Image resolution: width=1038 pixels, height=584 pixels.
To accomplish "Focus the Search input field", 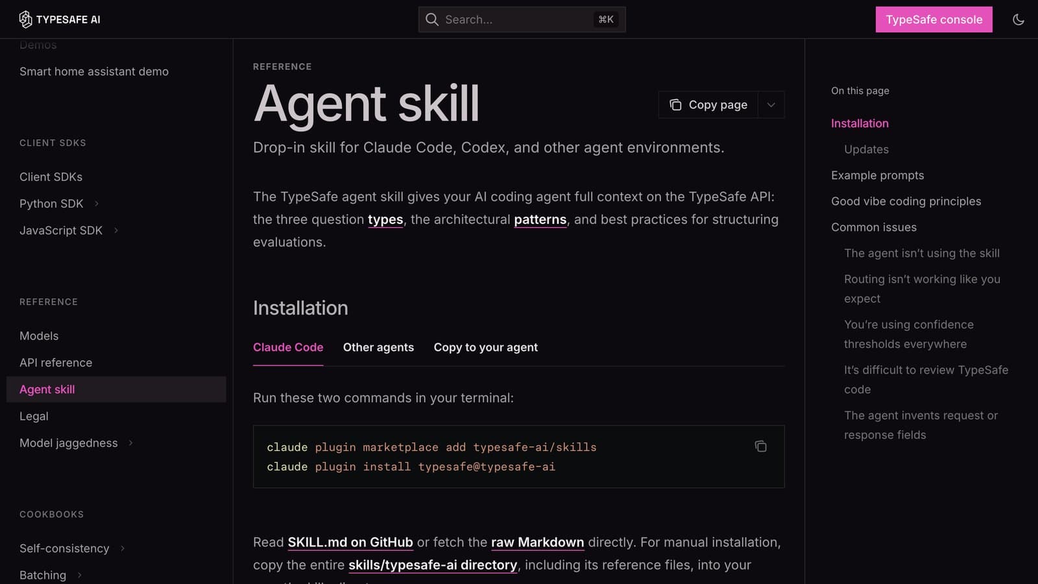I will pyautogui.click(x=522, y=19).
